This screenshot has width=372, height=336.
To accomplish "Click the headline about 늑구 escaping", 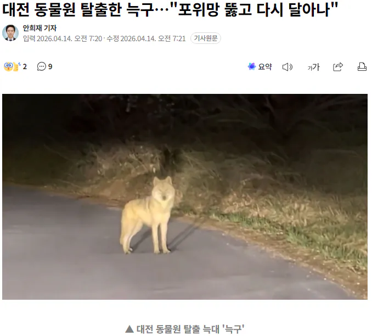I will pos(170,10).
